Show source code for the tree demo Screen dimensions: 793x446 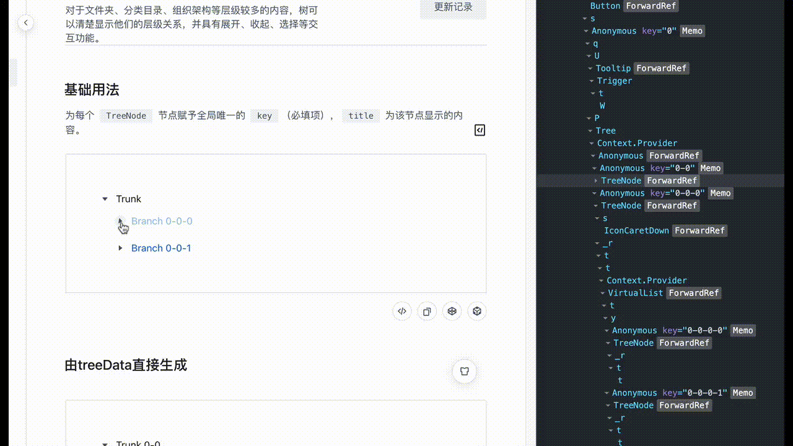pos(401,311)
